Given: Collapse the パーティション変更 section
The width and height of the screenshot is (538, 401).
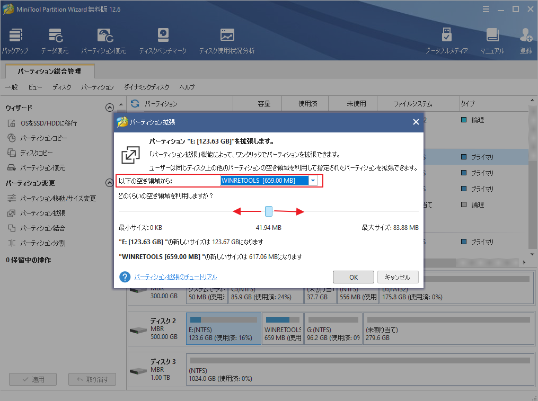Looking at the screenshot, I should click(x=109, y=183).
